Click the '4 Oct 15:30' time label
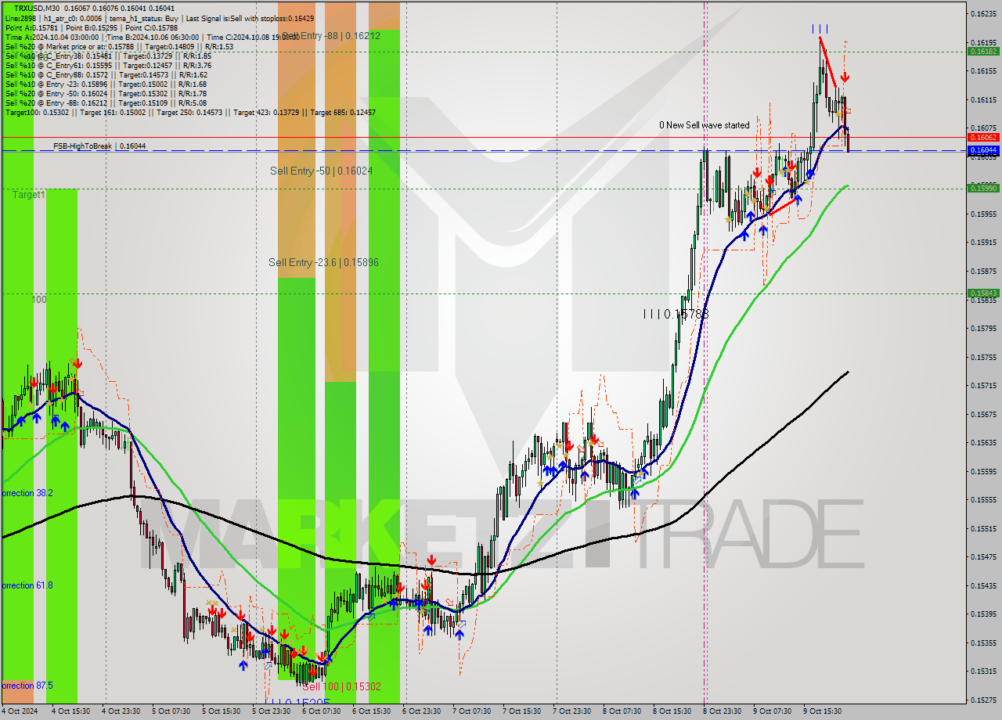This screenshot has width=1002, height=720. tap(70, 711)
